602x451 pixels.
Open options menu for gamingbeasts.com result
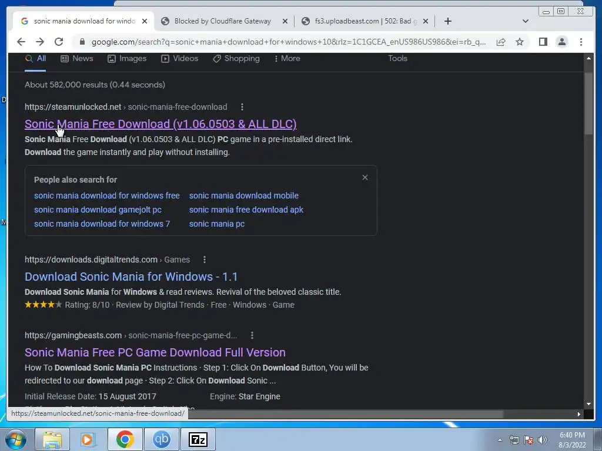252,335
